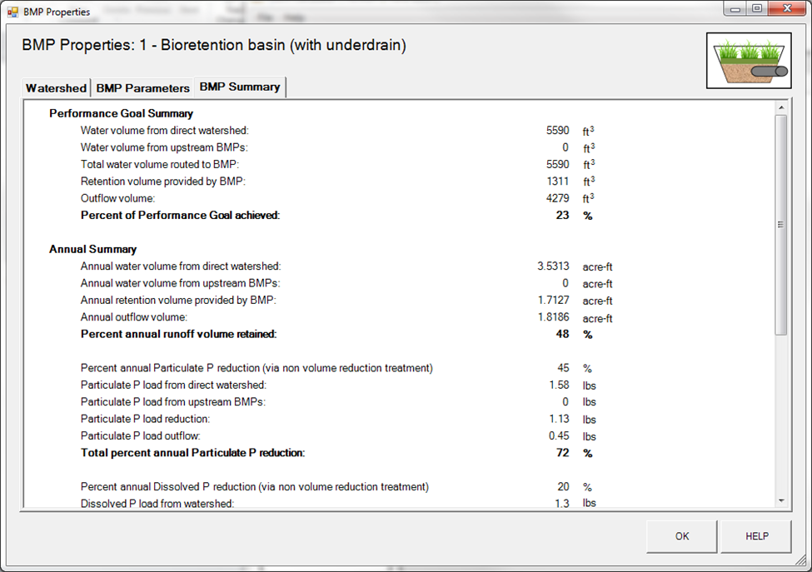
Task: Click 'Percent annual Particulate P reduction' label
Action: point(257,368)
